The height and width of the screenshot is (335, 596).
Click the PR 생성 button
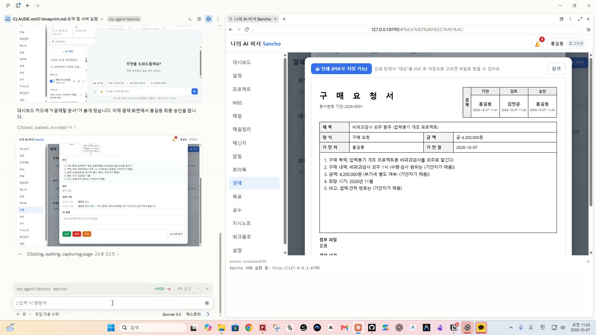184,289
